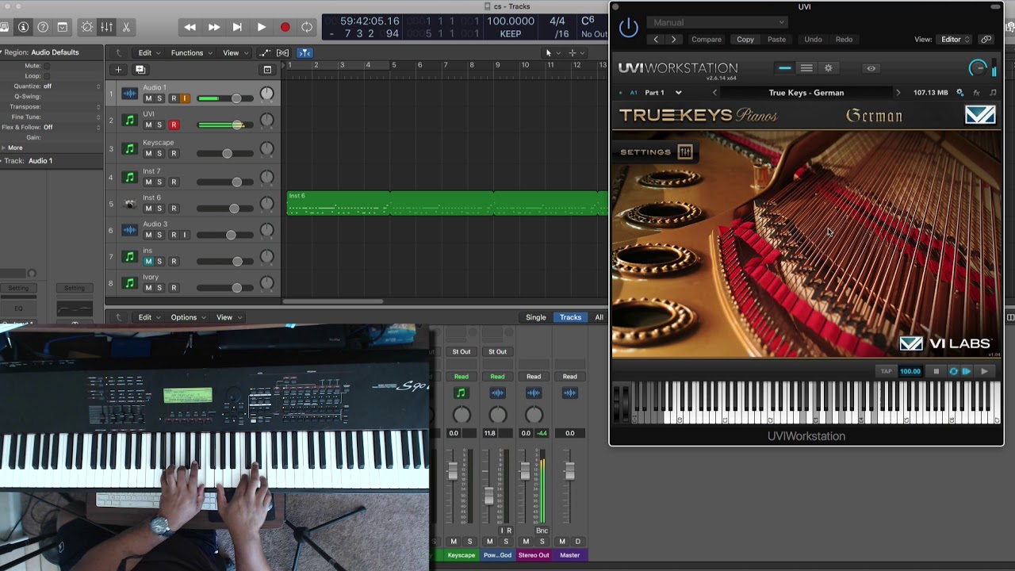Open UVI Workstation gear settings icon
The width and height of the screenshot is (1015, 571).
coord(829,68)
